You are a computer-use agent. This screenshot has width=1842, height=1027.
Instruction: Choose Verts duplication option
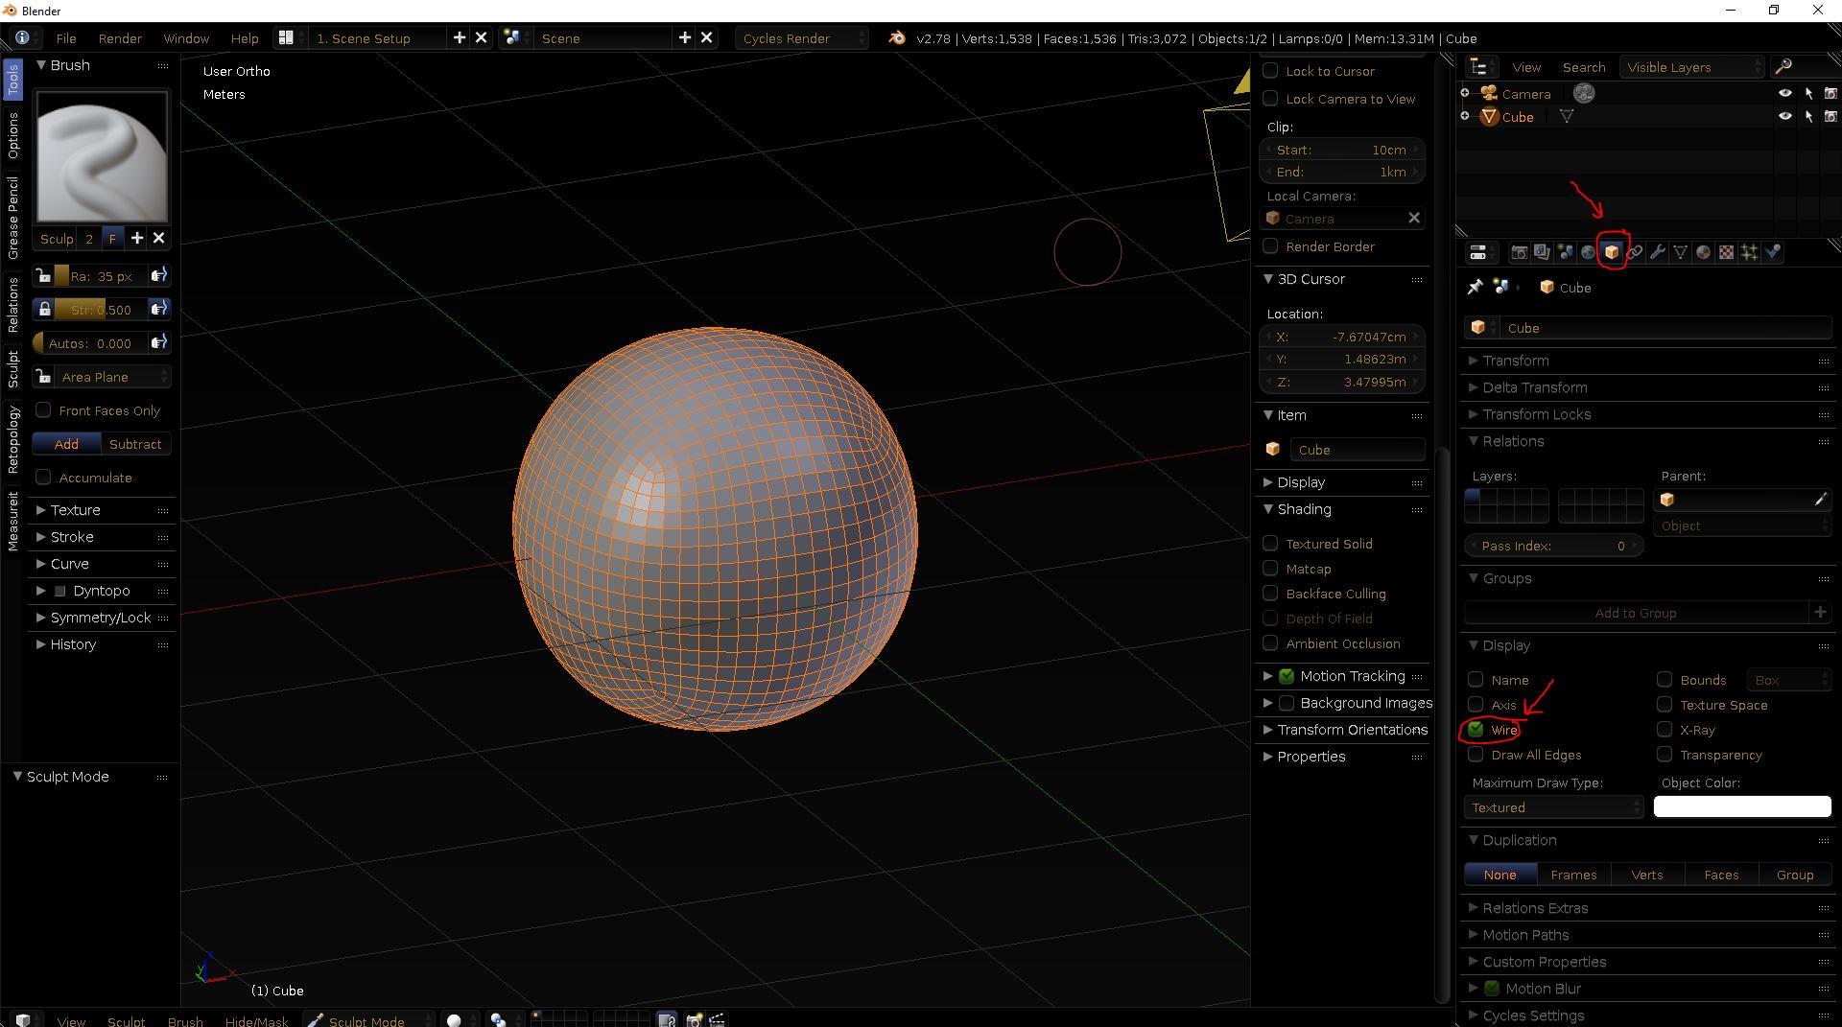[x=1646, y=875]
